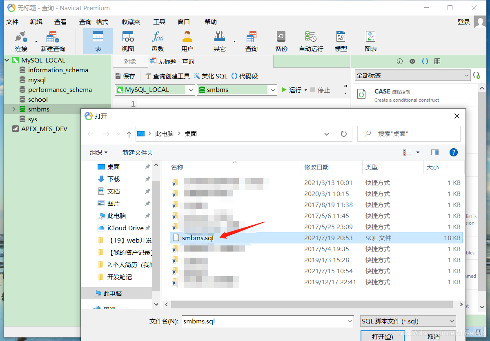This screenshot has width=490, height=341.
Task: Click the Model toolbar icon
Action: coord(341,41)
